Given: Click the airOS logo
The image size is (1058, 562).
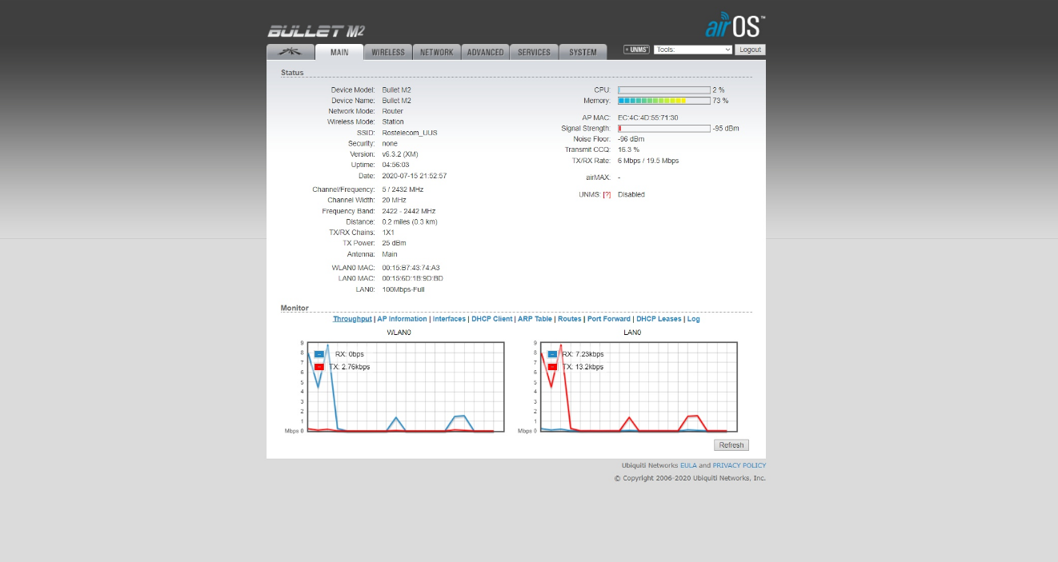Looking at the screenshot, I should point(735,25).
